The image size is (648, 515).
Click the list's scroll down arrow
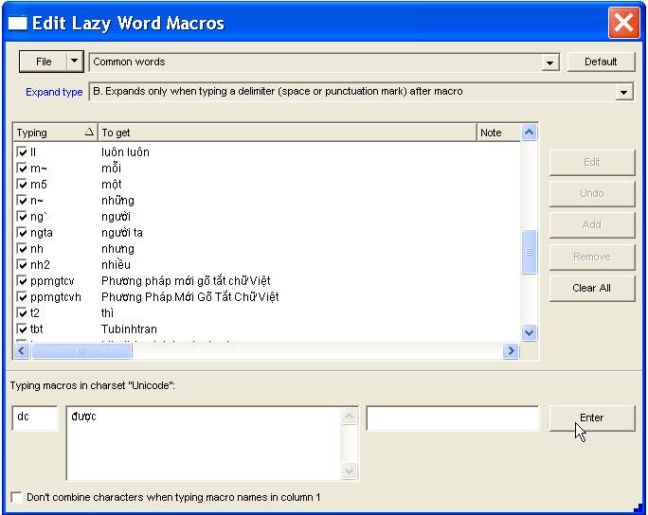click(530, 332)
